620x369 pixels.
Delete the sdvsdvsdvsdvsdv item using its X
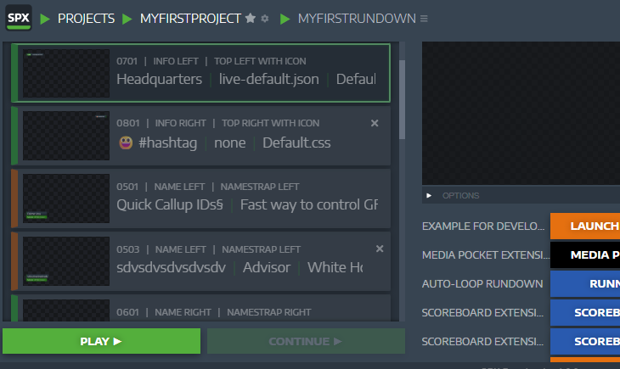(x=379, y=249)
